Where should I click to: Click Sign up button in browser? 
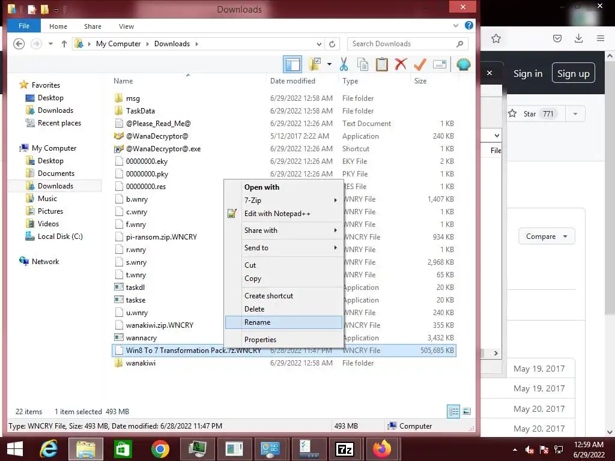coord(574,73)
